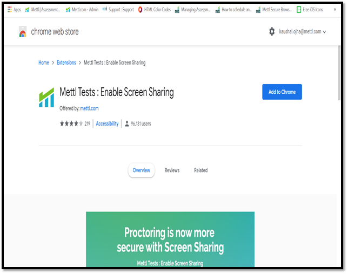The width and height of the screenshot is (348, 274).
Task: Click the star rating with 219 reviews
Action: click(x=75, y=124)
